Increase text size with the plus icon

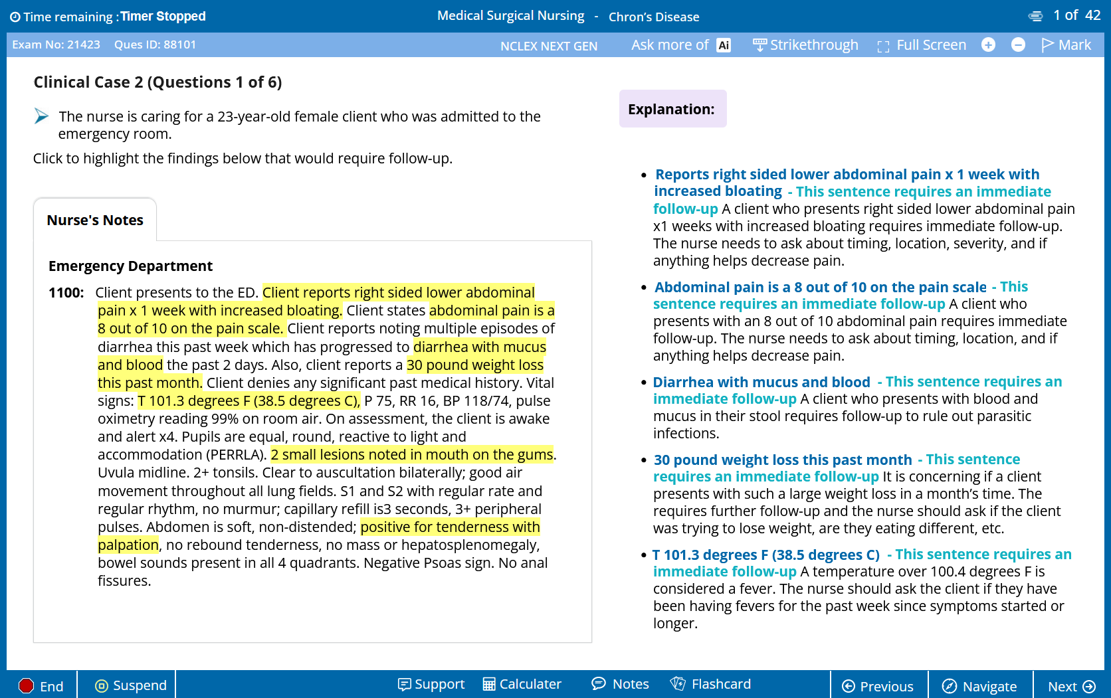(x=988, y=44)
